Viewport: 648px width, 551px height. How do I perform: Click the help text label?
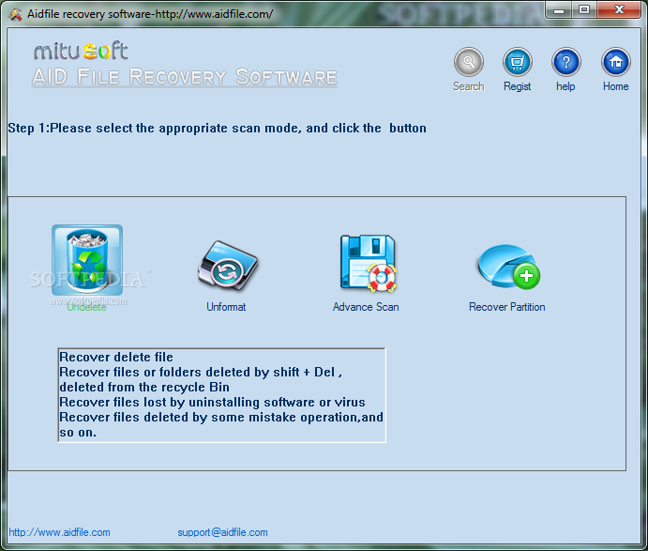[565, 86]
